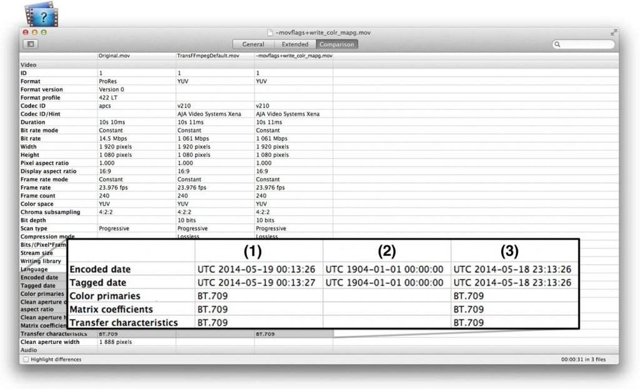Screen dimensions: 640x389
Task: Click 10 bits in the TransFFmpegDefault.mov column
Action: pyautogui.click(x=186, y=220)
